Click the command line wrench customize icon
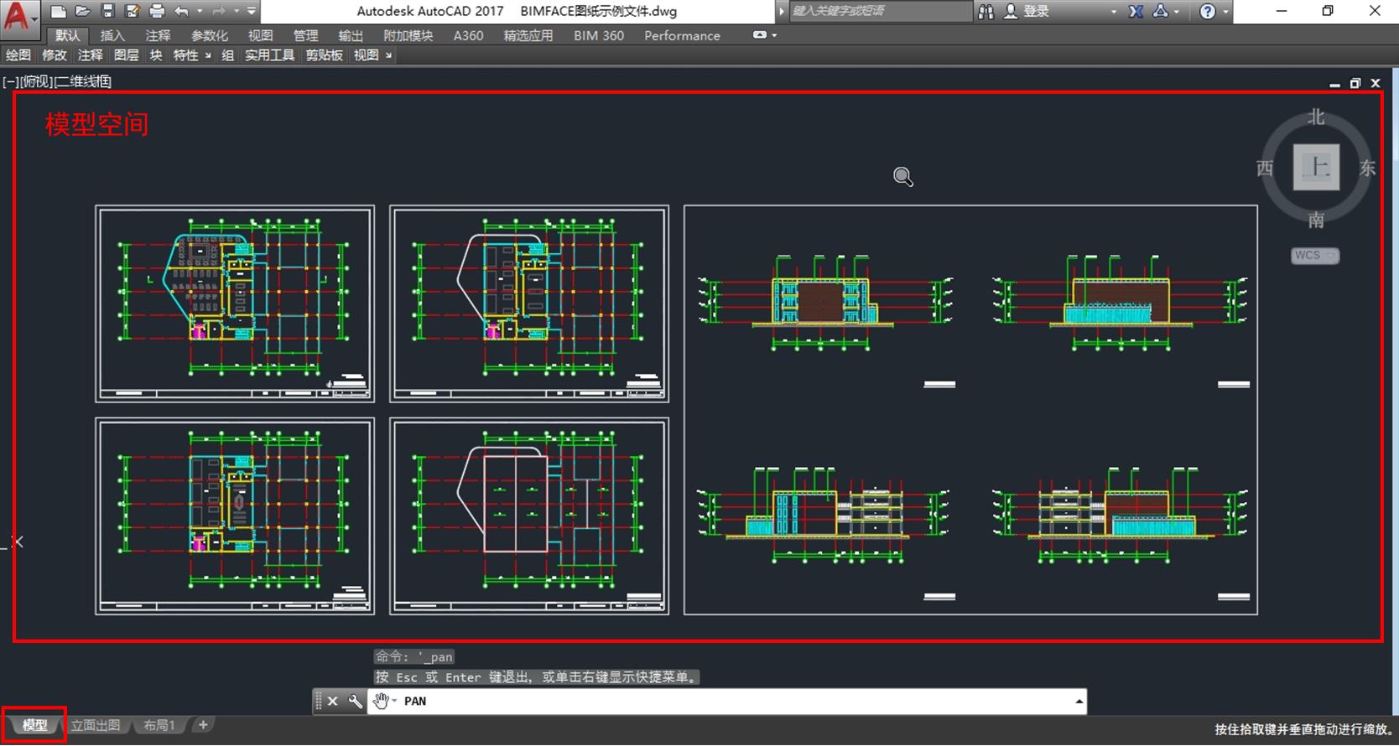Image resolution: width=1399 pixels, height=746 pixels. (x=355, y=702)
